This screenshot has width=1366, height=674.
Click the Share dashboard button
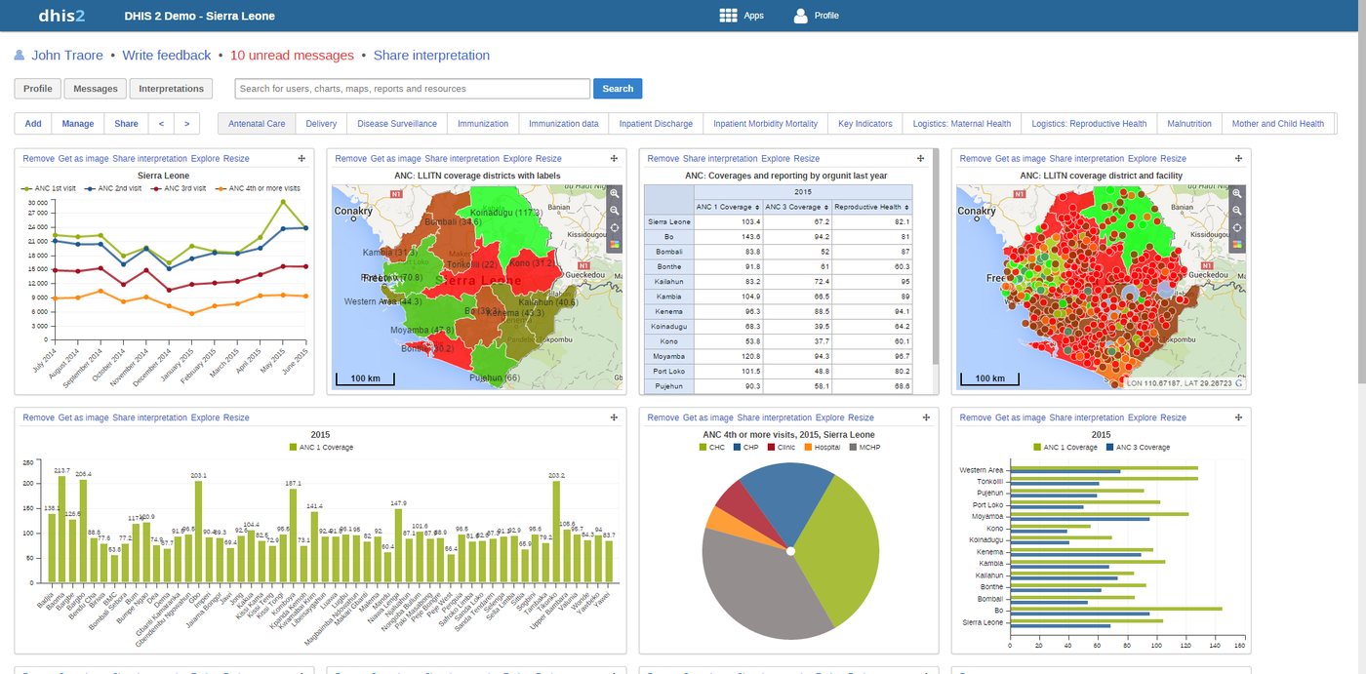point(127,124)
